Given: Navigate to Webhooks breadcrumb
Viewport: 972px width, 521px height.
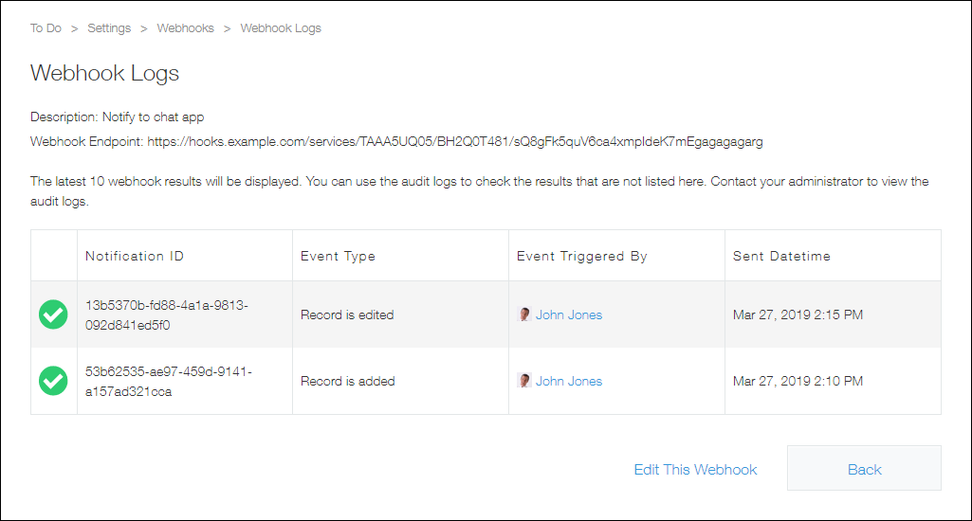Looking at the screenshot, I should tap(185, 28).
